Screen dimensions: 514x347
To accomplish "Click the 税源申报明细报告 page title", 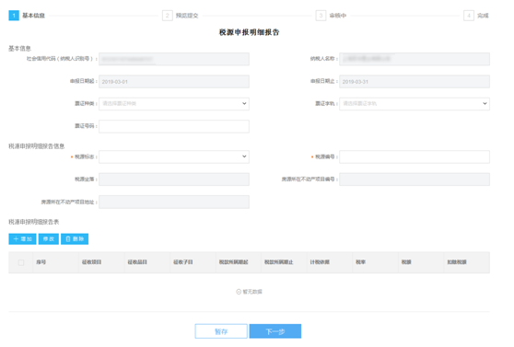I will (x=249, y=32).
